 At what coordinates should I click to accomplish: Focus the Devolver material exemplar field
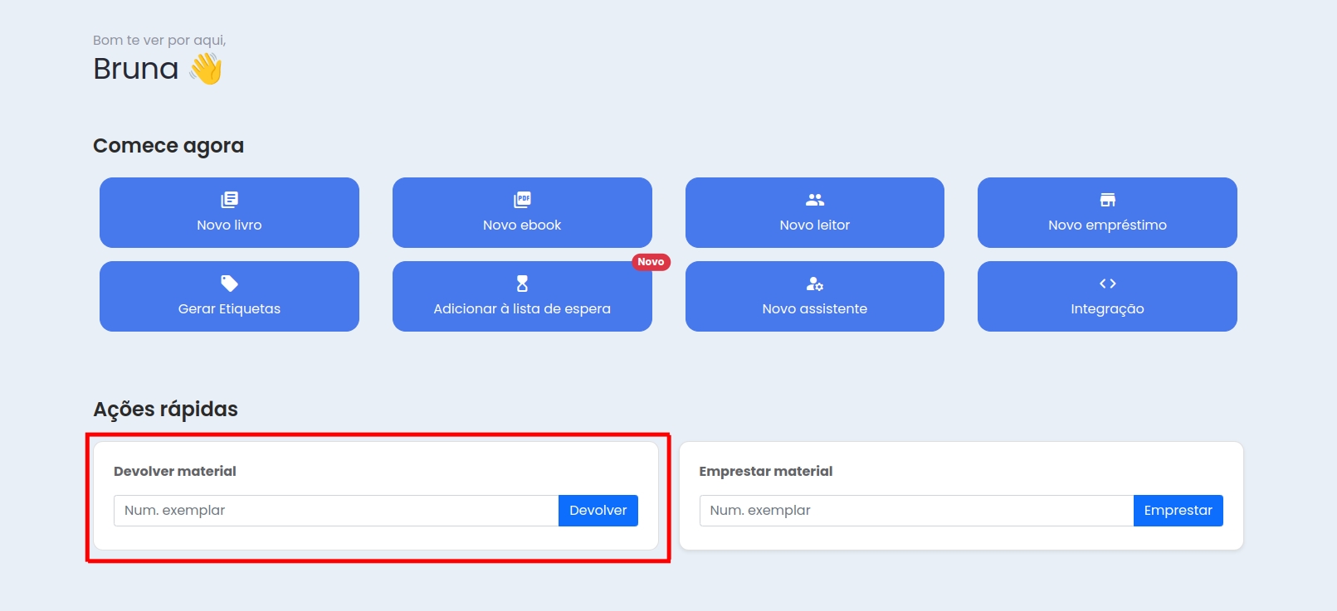pyautogui.click(x=336, y=511)
